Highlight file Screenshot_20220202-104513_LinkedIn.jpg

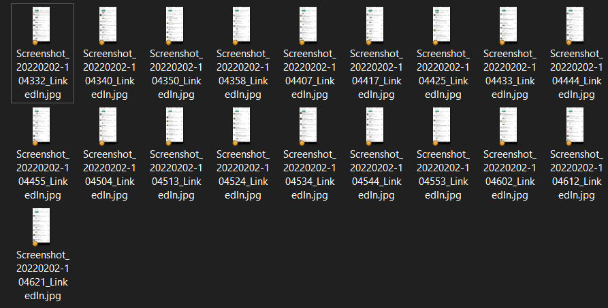(176, 126)
